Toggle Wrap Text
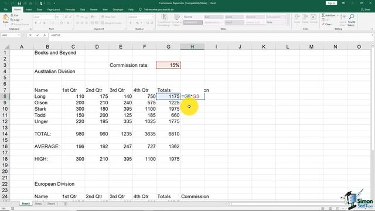This screenshot has width=375, height=211. (x=108, y=17)
